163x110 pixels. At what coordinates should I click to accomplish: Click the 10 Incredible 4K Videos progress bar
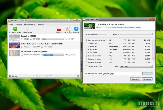point(54,55)
